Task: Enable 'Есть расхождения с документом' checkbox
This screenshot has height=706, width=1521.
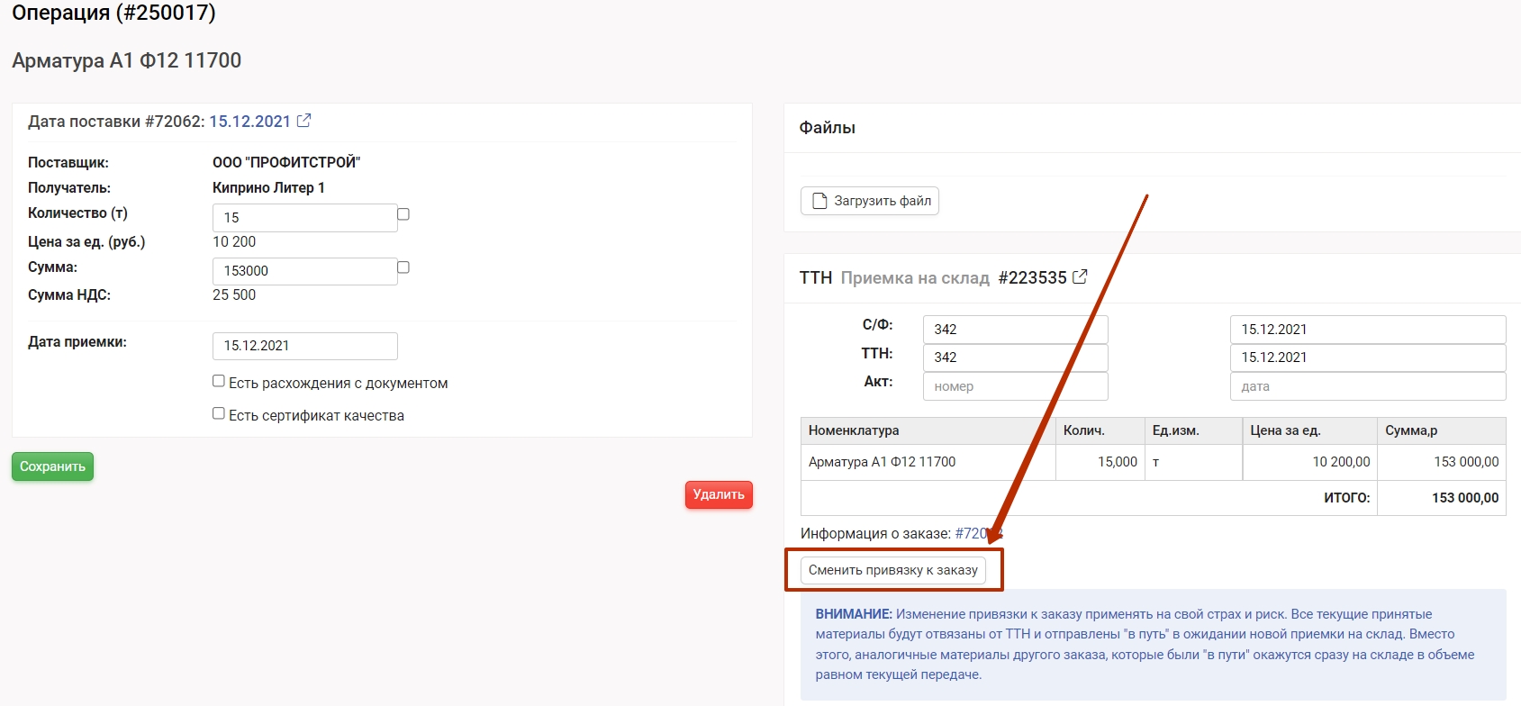Action: click(x=219, y=381)
